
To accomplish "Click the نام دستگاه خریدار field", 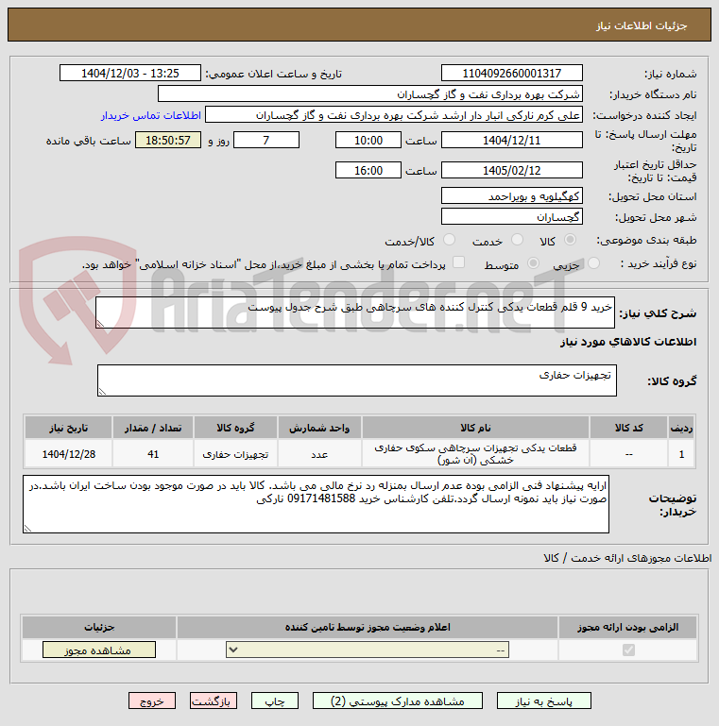I will [x=370, y=94].
